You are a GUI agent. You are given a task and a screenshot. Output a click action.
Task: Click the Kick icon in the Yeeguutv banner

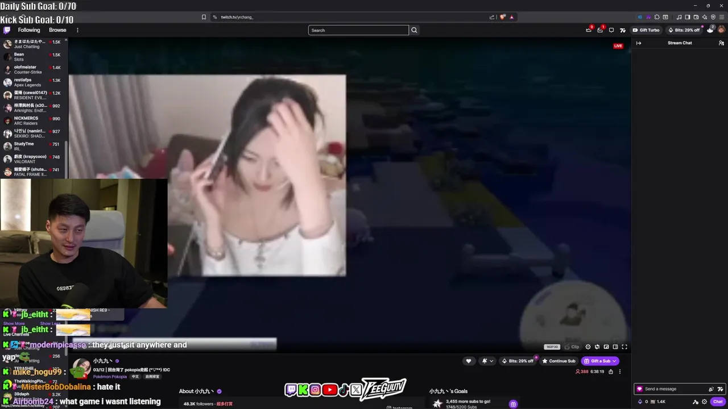coord(303,390)
